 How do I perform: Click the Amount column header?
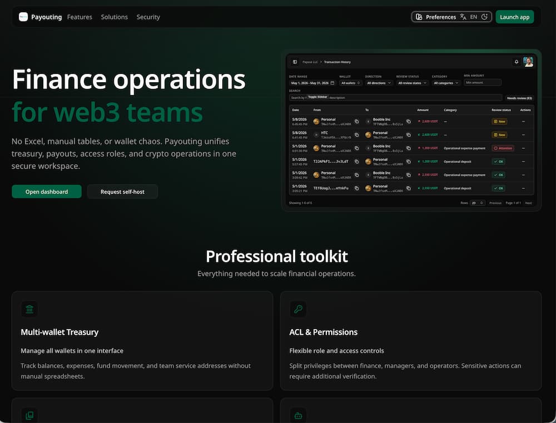[x=423, y=110]
